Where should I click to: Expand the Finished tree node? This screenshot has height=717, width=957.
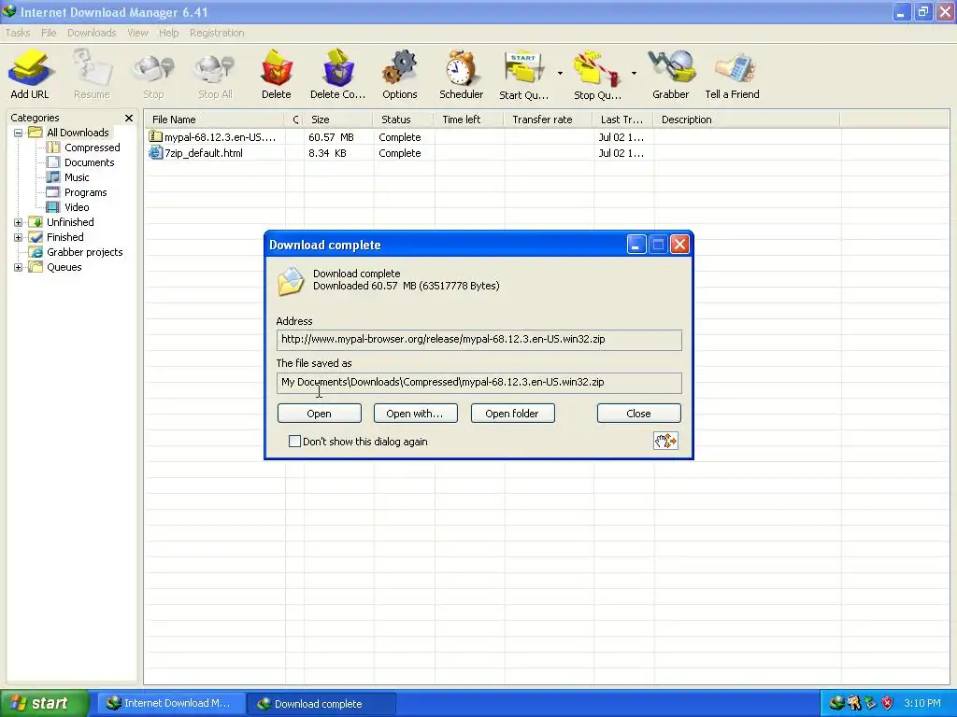[19, 238]
